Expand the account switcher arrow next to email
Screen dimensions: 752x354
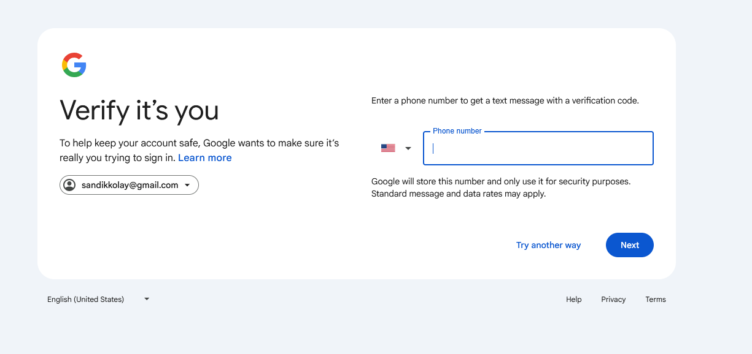[x=187, y=185]
